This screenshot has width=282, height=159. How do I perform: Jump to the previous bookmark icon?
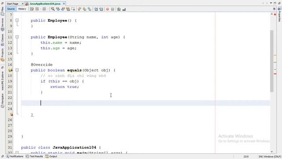pyautogui.click(x=79, y=9)
